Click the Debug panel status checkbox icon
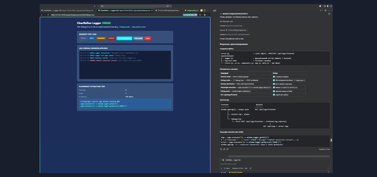Image resolution: width=377 pixels, height=177 pixels. click(274, 91)
